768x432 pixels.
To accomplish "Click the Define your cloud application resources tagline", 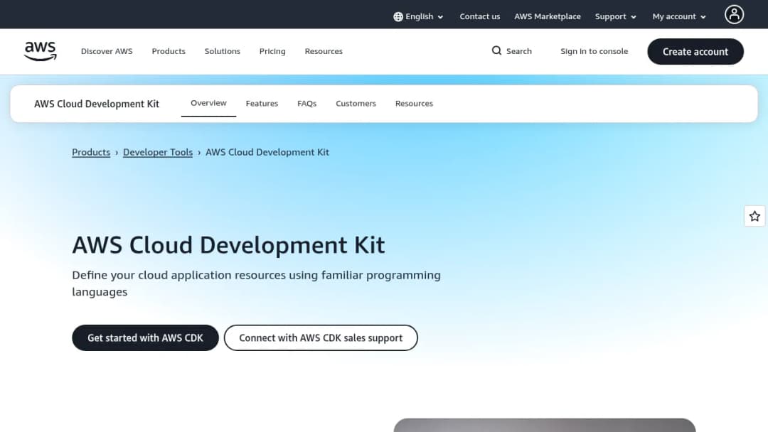I will pos(256,283).
